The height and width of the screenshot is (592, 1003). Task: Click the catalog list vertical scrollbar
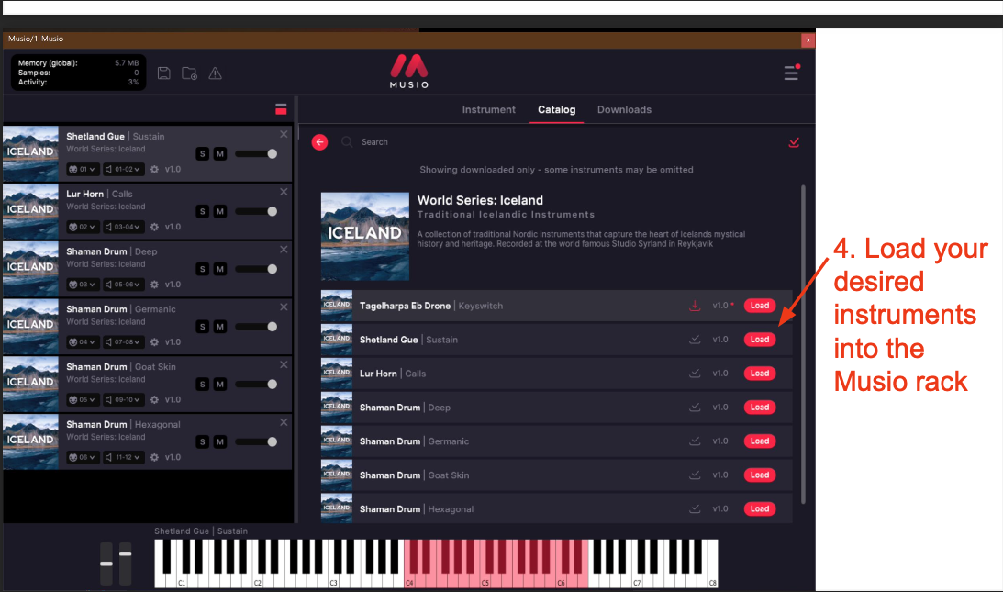coord(804,344)
